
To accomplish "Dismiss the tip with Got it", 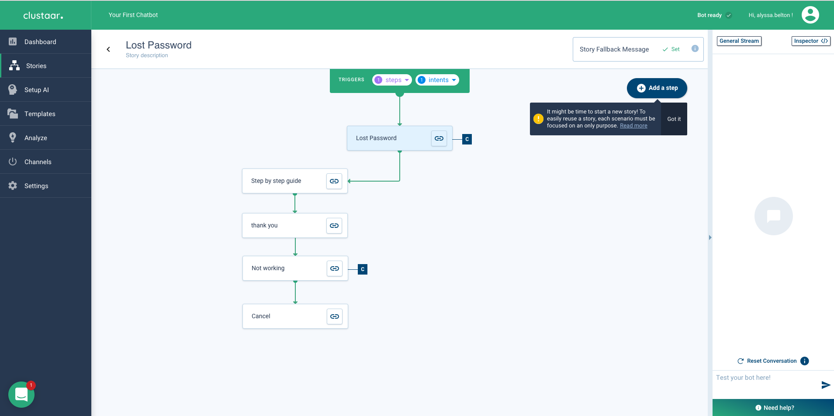I will [x=674, y=119].
